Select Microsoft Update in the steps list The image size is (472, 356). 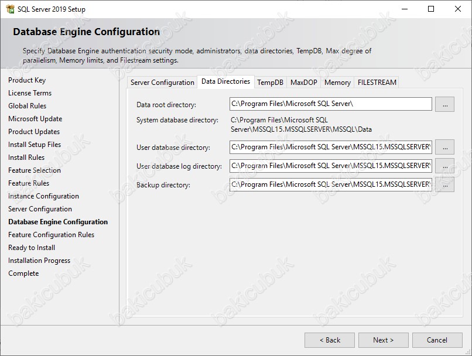pyautogui.click(x=35, y=119)
